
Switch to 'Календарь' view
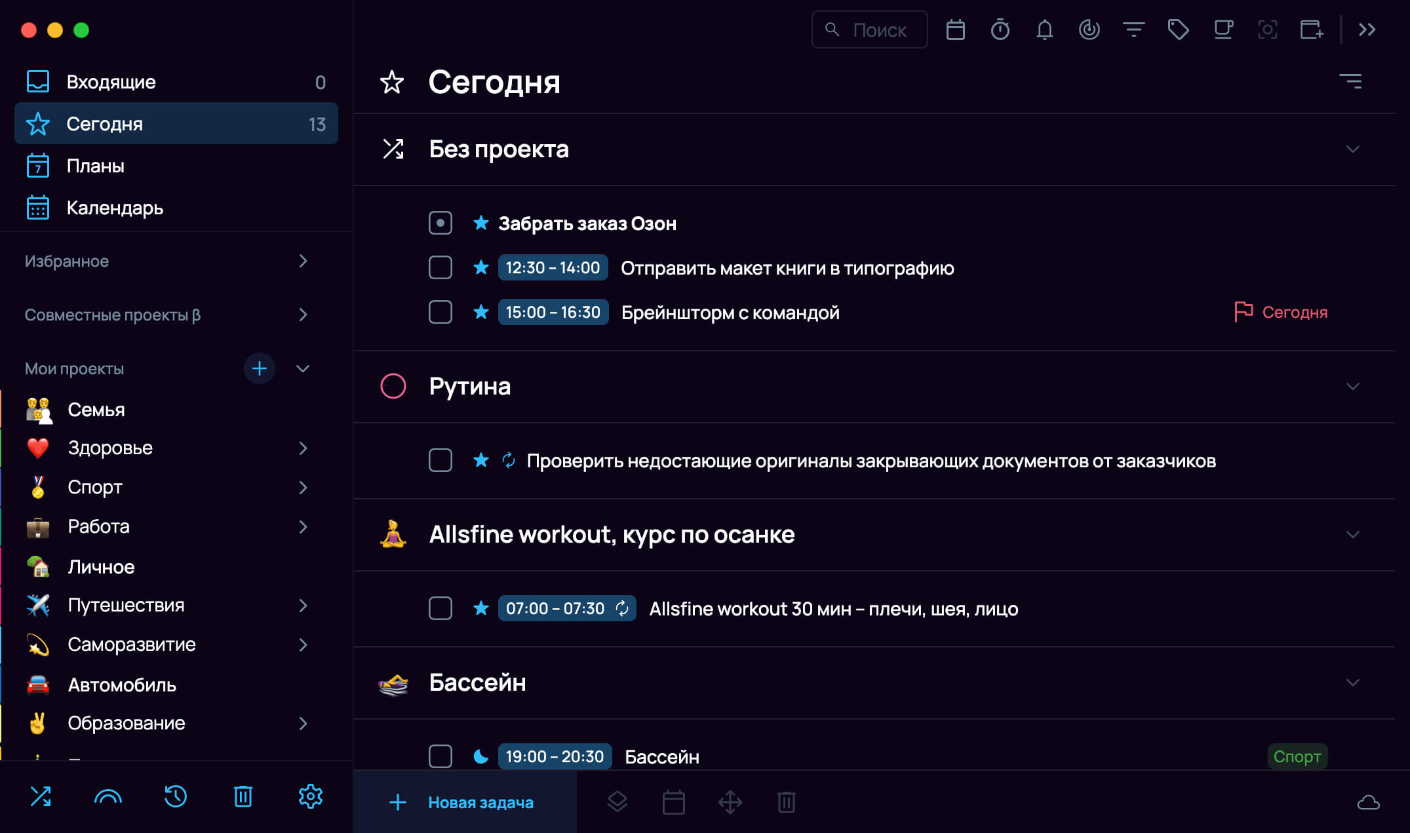(x=115, y=208)
